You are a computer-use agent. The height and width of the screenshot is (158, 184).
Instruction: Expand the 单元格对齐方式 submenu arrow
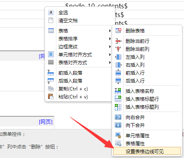[x=110, y=54]
